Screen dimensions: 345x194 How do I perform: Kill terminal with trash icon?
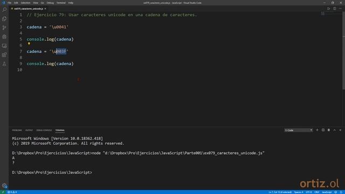point(329,130)
